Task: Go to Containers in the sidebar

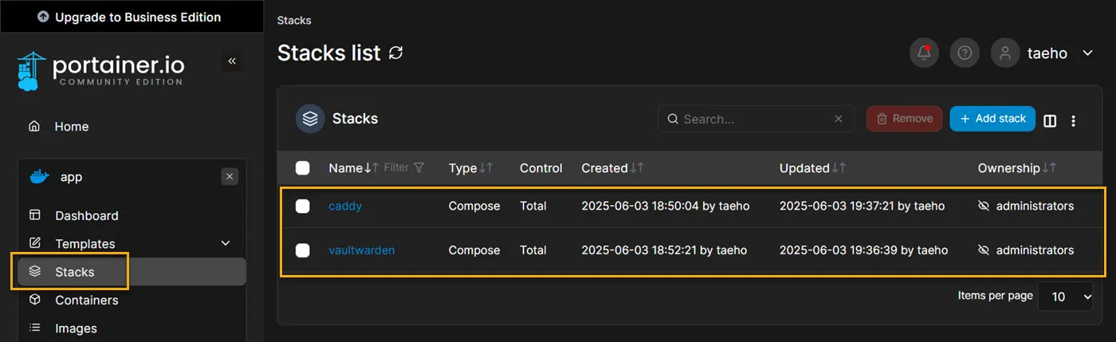Action: pos(86,301)
